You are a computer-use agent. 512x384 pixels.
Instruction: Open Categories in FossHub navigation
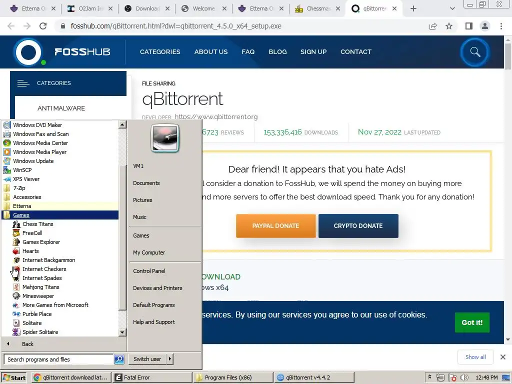click(x=160, y=52)
